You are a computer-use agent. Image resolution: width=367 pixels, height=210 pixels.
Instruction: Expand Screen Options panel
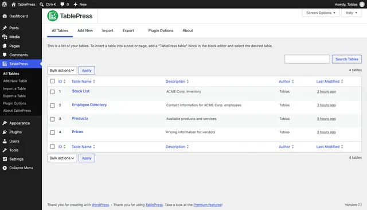tap(321, 13)
